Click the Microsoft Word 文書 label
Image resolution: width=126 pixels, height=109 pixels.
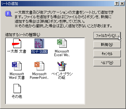click(x=17, y=76)
